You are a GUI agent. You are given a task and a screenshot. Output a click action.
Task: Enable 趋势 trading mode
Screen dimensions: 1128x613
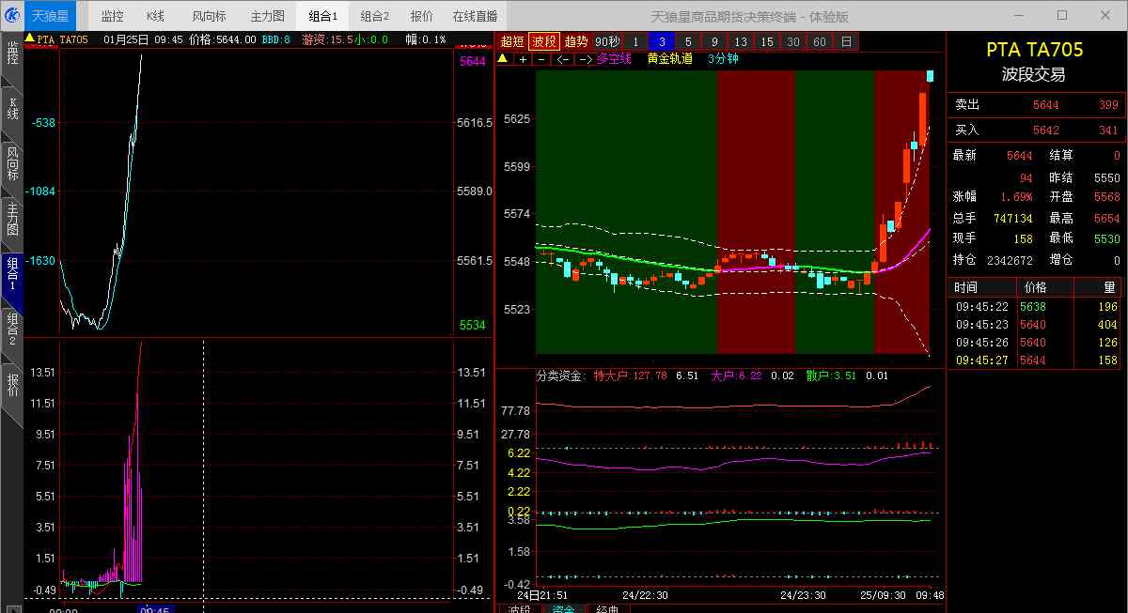(576, 41)
